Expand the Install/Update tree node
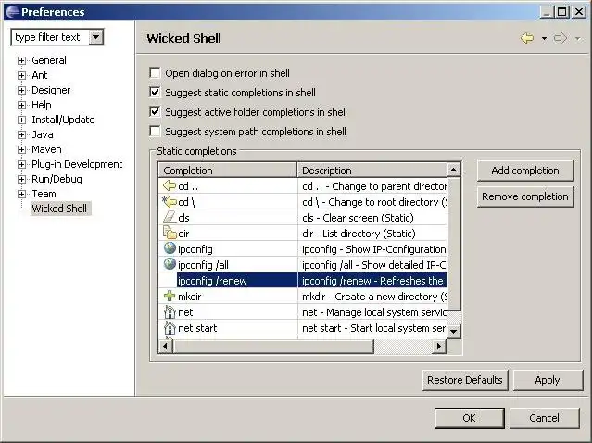Screen dimensions: 592x443 tap(21, 120)
